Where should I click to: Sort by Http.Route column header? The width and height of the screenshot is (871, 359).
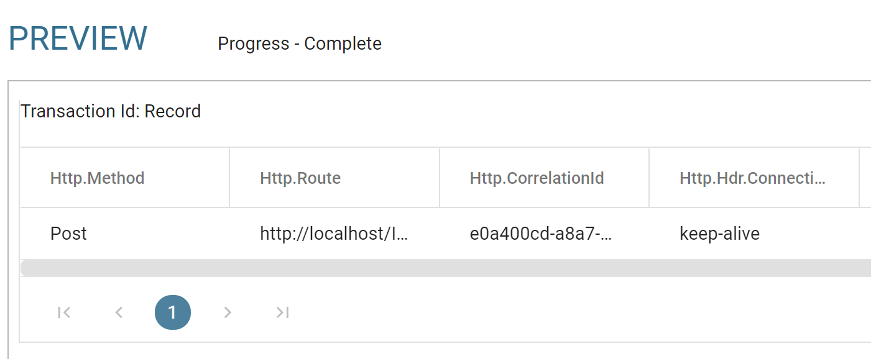coord(300,178)
